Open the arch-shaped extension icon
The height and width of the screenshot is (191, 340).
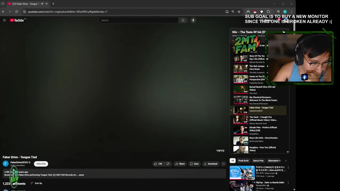pyautogui.click(x=248, y=12)
